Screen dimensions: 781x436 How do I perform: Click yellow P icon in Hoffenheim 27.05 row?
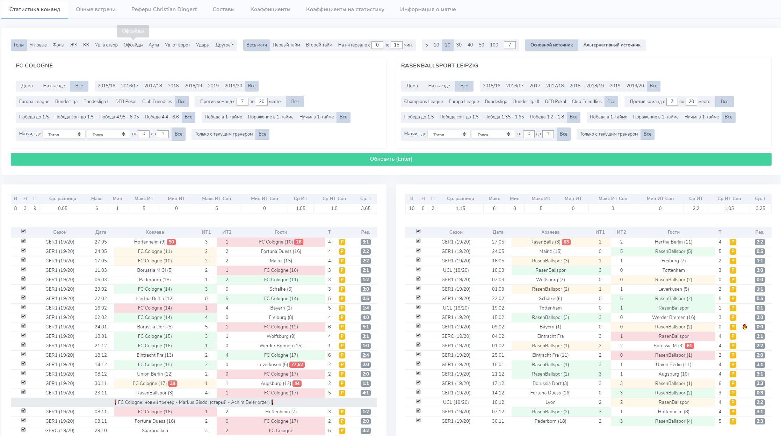342,242
